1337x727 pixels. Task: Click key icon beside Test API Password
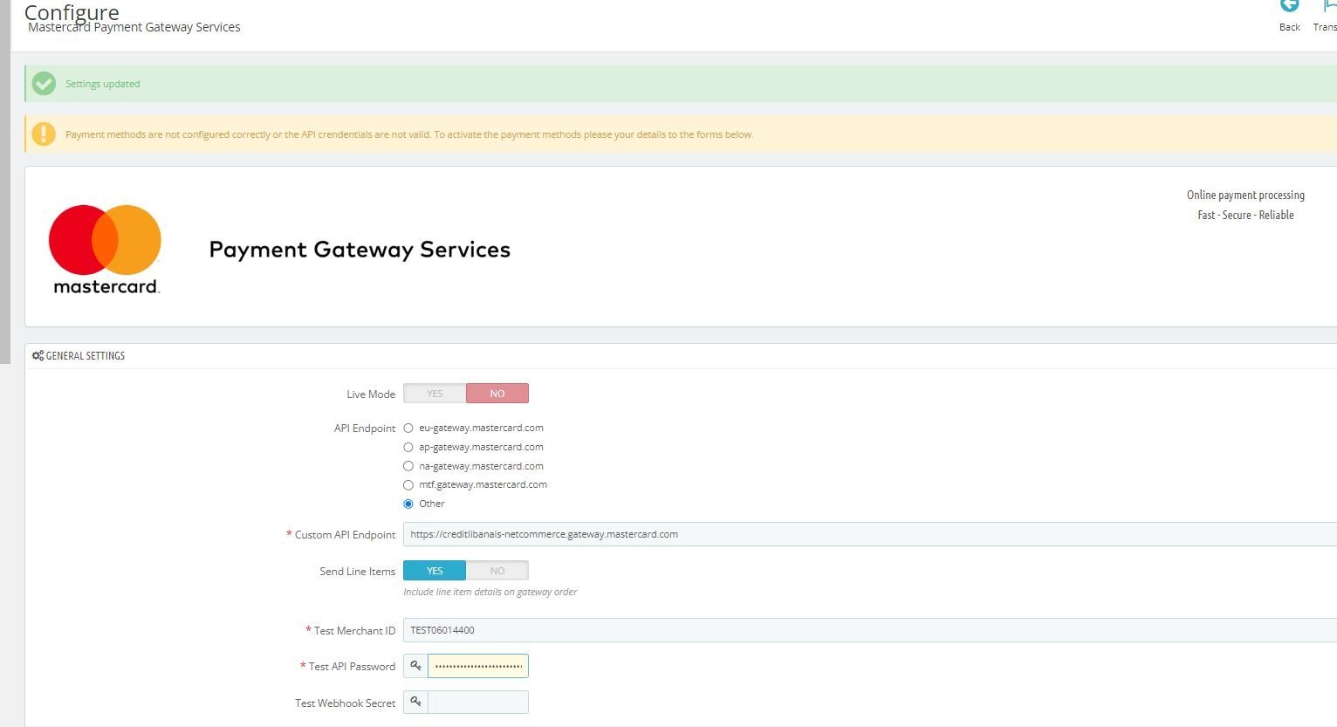[x=415, y=666]
